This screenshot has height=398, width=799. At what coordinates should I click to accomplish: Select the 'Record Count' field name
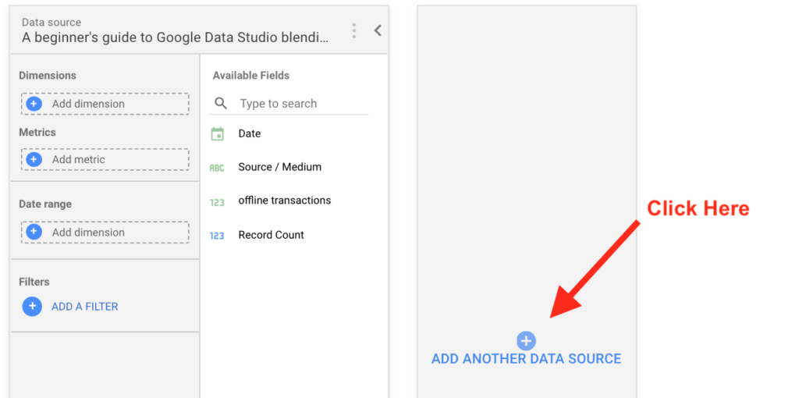271,235
